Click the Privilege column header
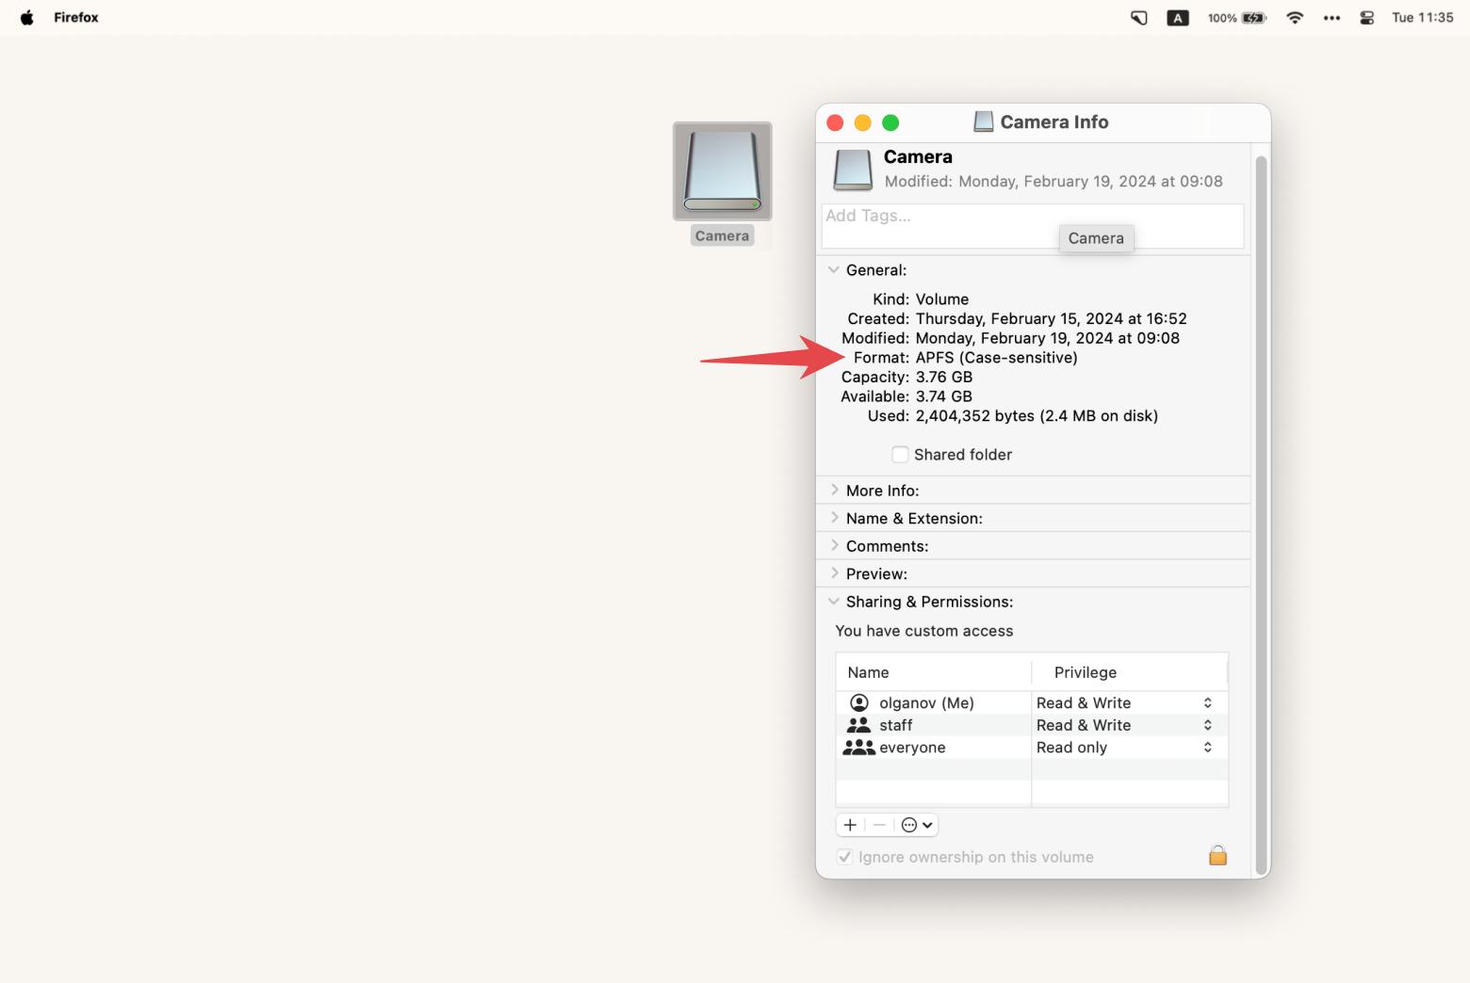 tap(1086, 672)
